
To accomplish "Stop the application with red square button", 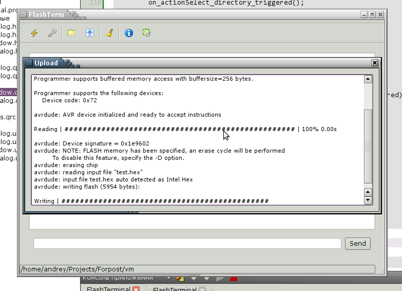I will pyautogui.click(x=233, y=279).
